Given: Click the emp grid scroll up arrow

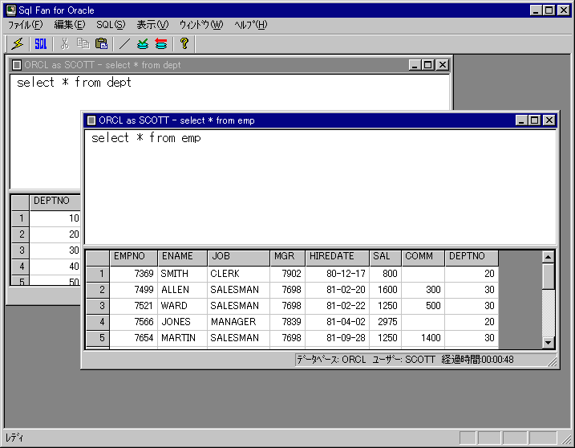Looking at the screenshot, I should coord(548,257).
